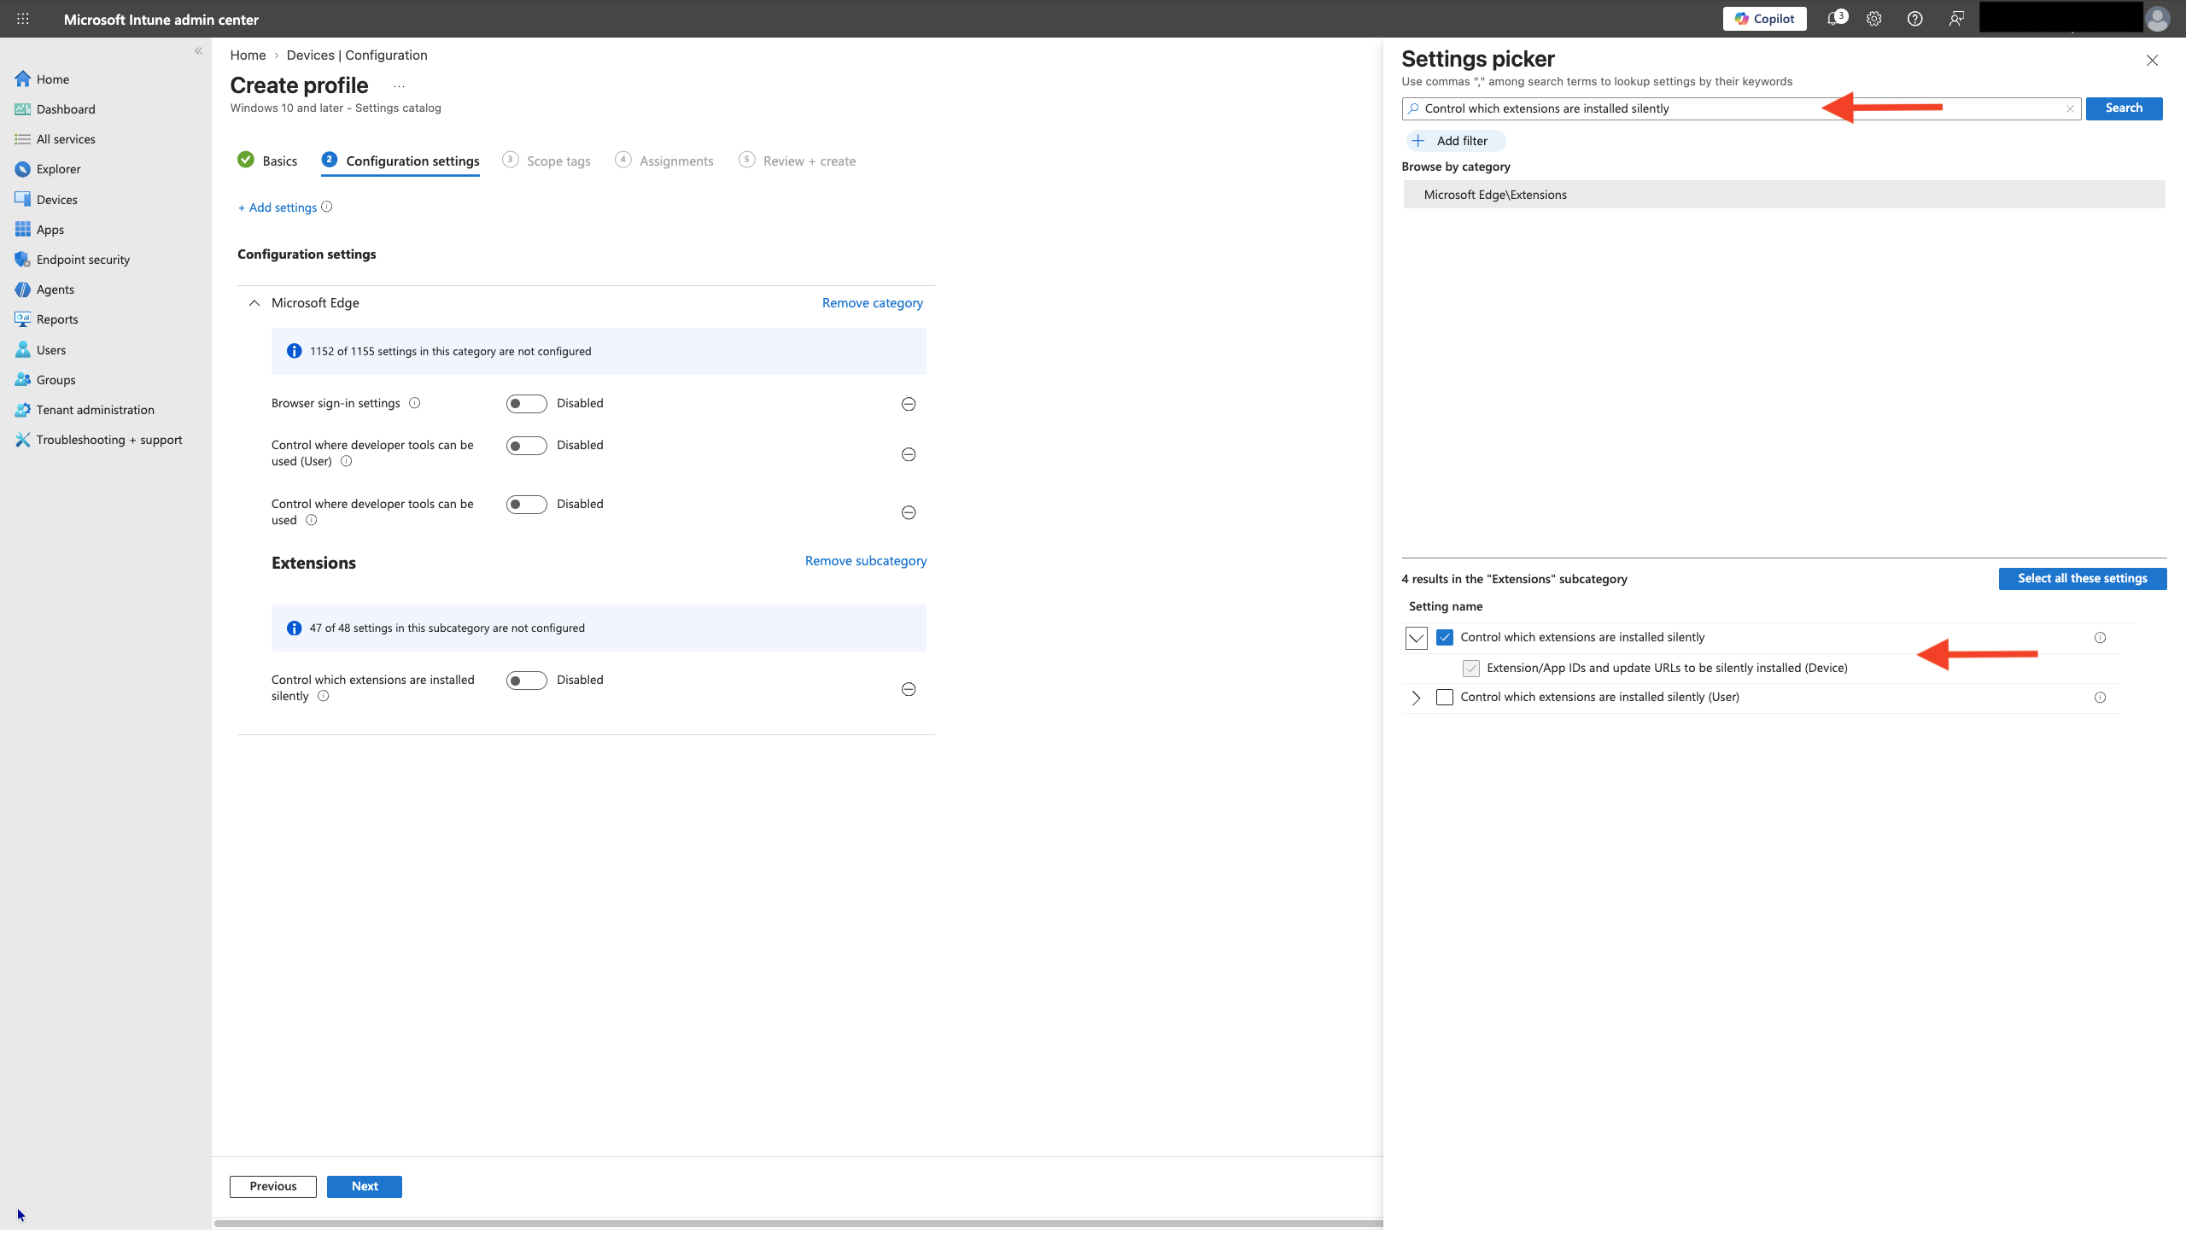Remove Browser sign-in settings with minus icon
This screenshot has height=1239, width=2186.
pyautogui.click(x=909, y=404)
